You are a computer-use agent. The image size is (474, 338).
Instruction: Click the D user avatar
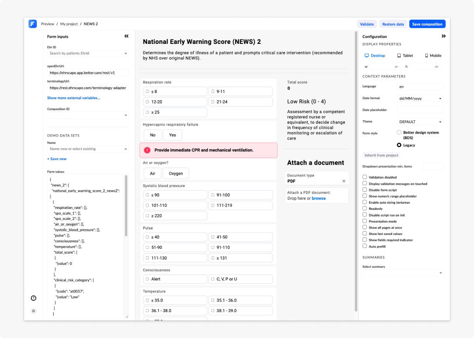click(x=33, y=311)
